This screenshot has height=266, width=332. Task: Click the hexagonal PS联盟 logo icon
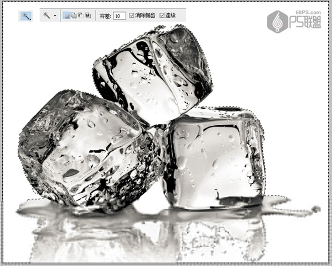(278, 22)
